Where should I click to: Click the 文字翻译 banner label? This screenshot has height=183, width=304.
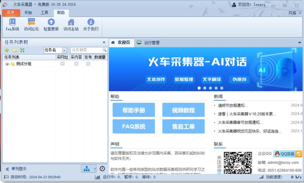pos(212,79)
